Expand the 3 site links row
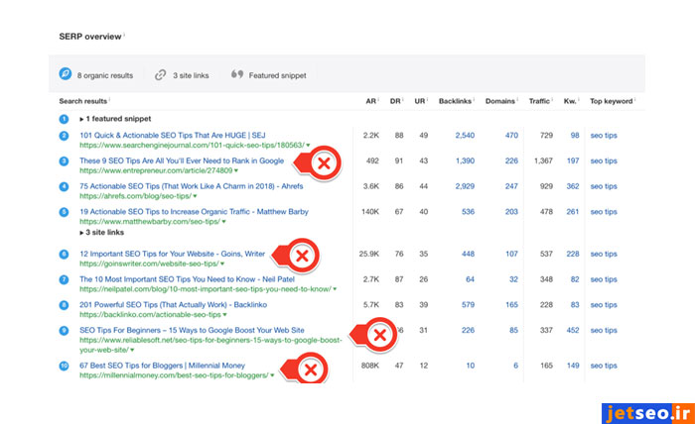 pyautogui.click(x=102, y=233)
